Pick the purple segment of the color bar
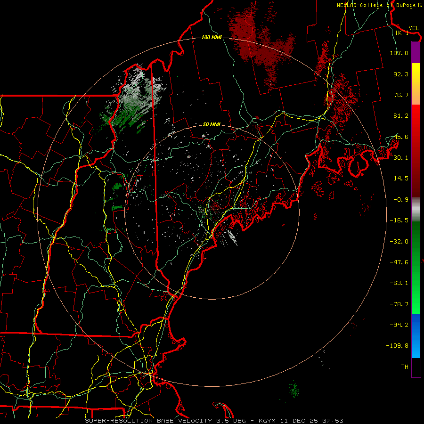The height and width of the screenshot is (424, 424). coord(416,53)
